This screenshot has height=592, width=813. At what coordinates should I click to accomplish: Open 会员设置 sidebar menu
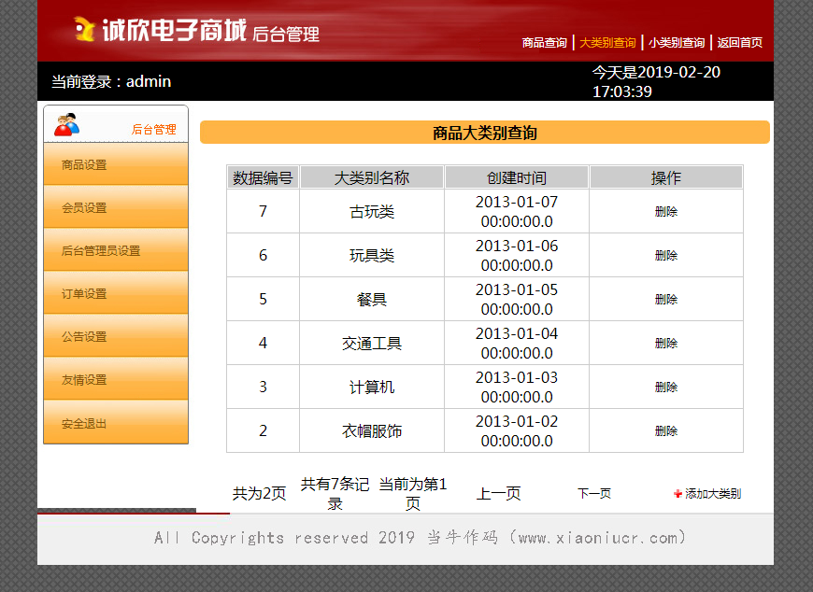point(116,207)
